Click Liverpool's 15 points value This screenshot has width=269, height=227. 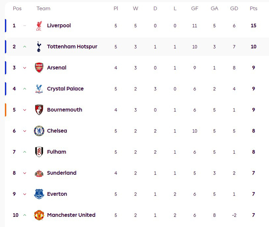[x=254, y=26]
